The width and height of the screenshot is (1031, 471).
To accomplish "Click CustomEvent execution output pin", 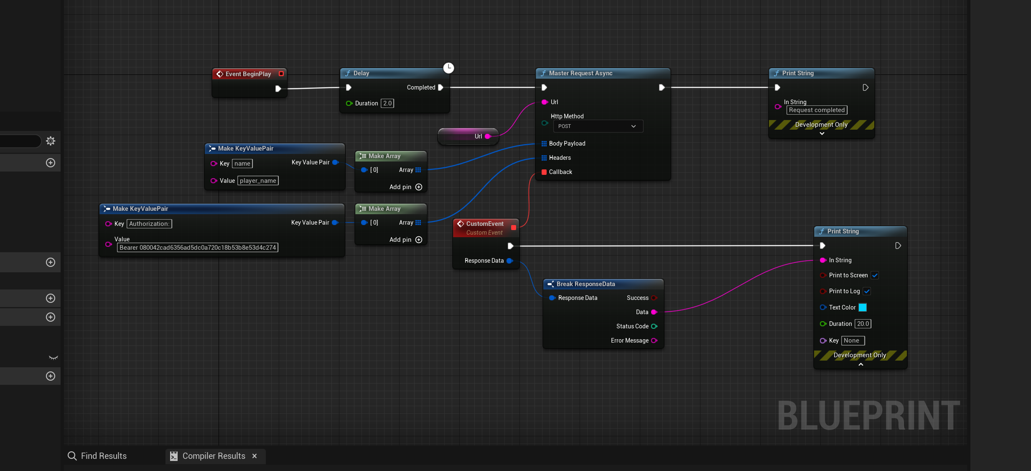I will point(510,246).
